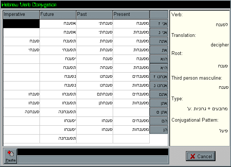The image size is (231, 167).
Task: Select the Past cell פענח in the הוא row
Action: point(95,59)
